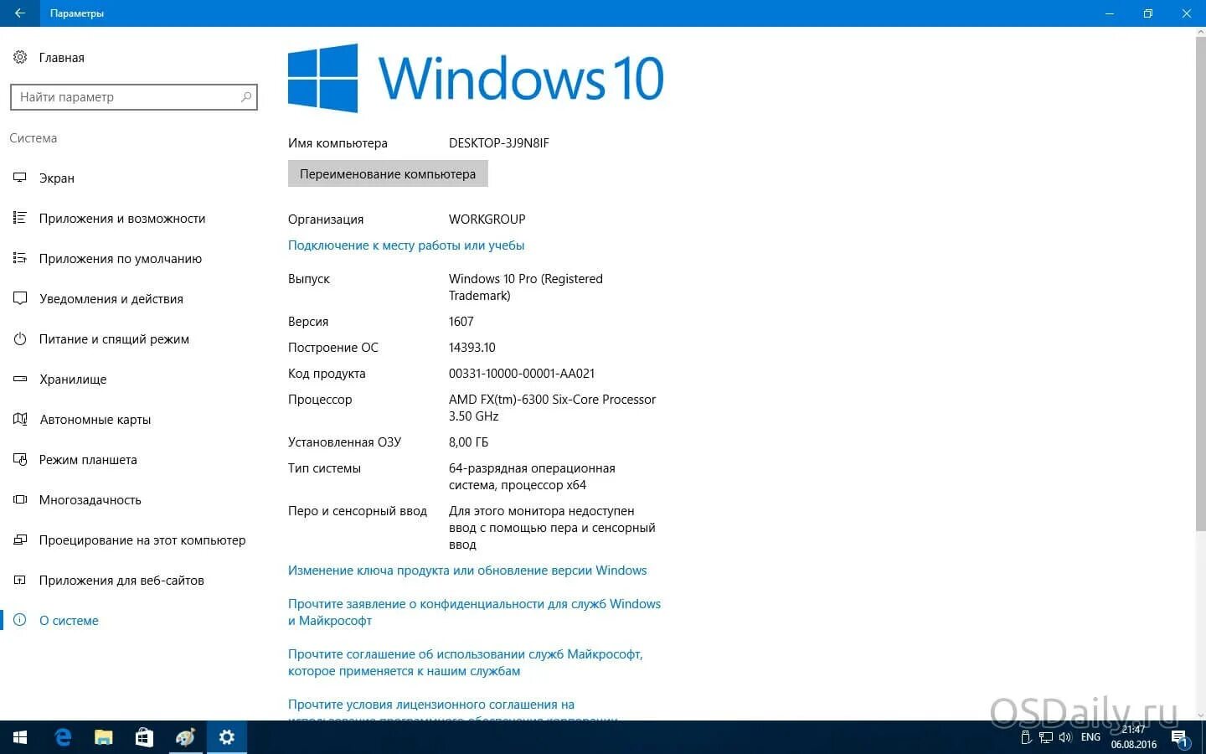The image size is (1206, 754).
Task: Open the license terms link at the bottom
Action: [452, 711]
